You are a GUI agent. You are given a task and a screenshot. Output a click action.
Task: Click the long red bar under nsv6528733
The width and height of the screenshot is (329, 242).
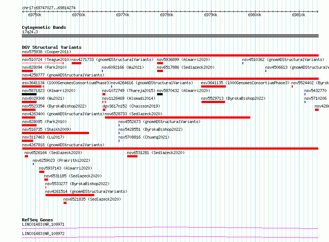(177, 117)
